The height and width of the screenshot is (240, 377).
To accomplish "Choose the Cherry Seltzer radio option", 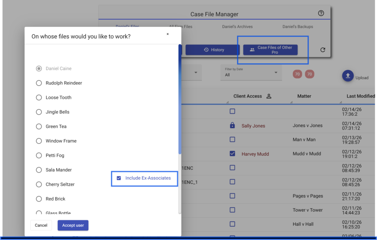I will (x=39, y=185).
